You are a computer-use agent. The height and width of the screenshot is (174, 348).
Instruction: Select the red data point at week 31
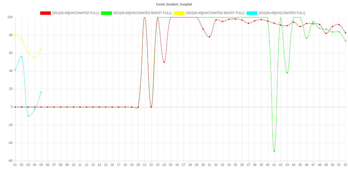click(x=209, y=37)
